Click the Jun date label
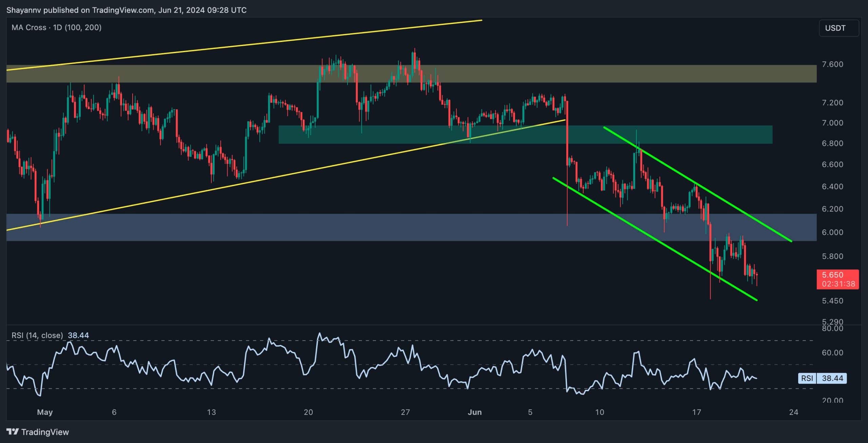The height and width of the screenshot is (443, 868). click(475, 412)
